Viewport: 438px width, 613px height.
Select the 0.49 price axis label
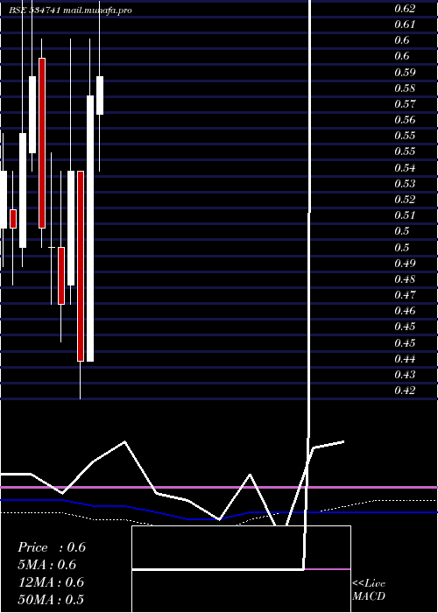tap(405, 263)
